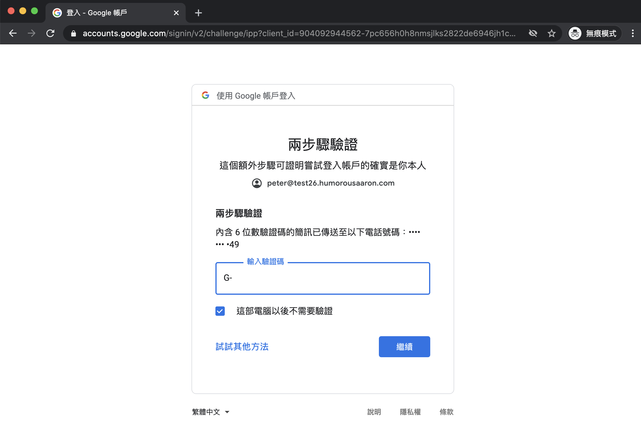The width and height of the screenshot is (641, 429).
Task: Click the 使用 Google 帳戶登入 header text
Action: [x=256, y=96]
